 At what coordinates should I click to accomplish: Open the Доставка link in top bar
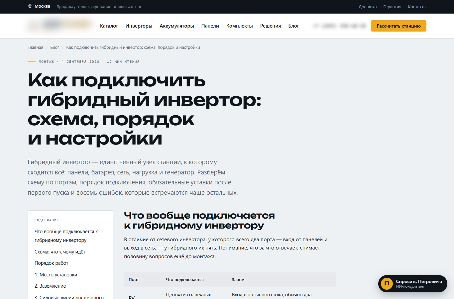tap(368, 7)
